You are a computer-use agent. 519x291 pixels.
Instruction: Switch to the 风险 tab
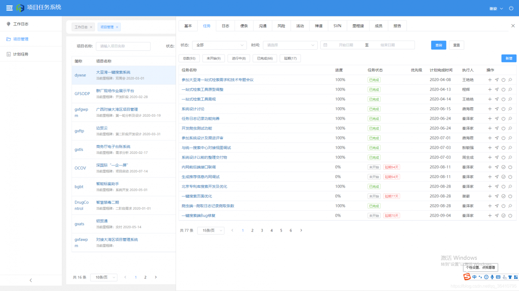point(281,26)
